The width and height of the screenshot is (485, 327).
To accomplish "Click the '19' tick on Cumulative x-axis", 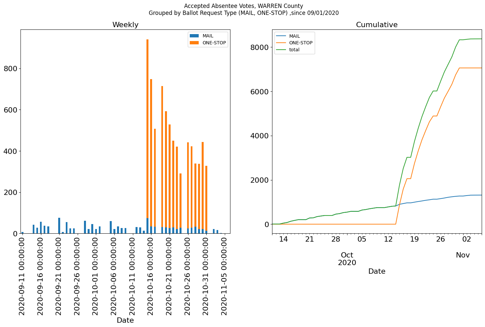I will 414,239.
